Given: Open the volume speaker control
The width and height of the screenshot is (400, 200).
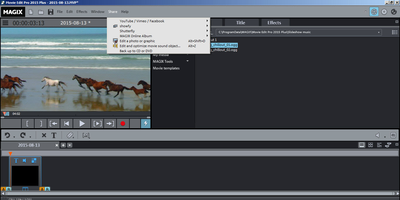Looking at the screenshot, I should (378, 135).
